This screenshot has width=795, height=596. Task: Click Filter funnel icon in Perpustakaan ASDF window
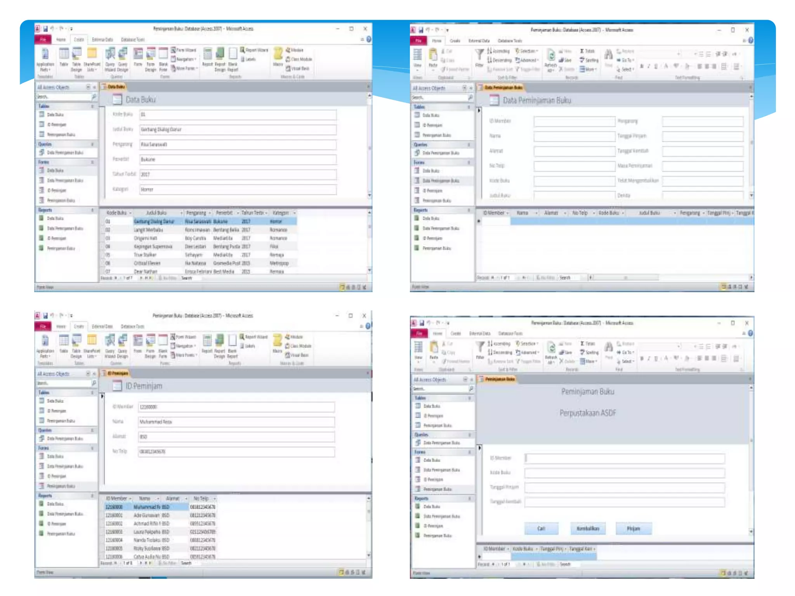point(480,346)
